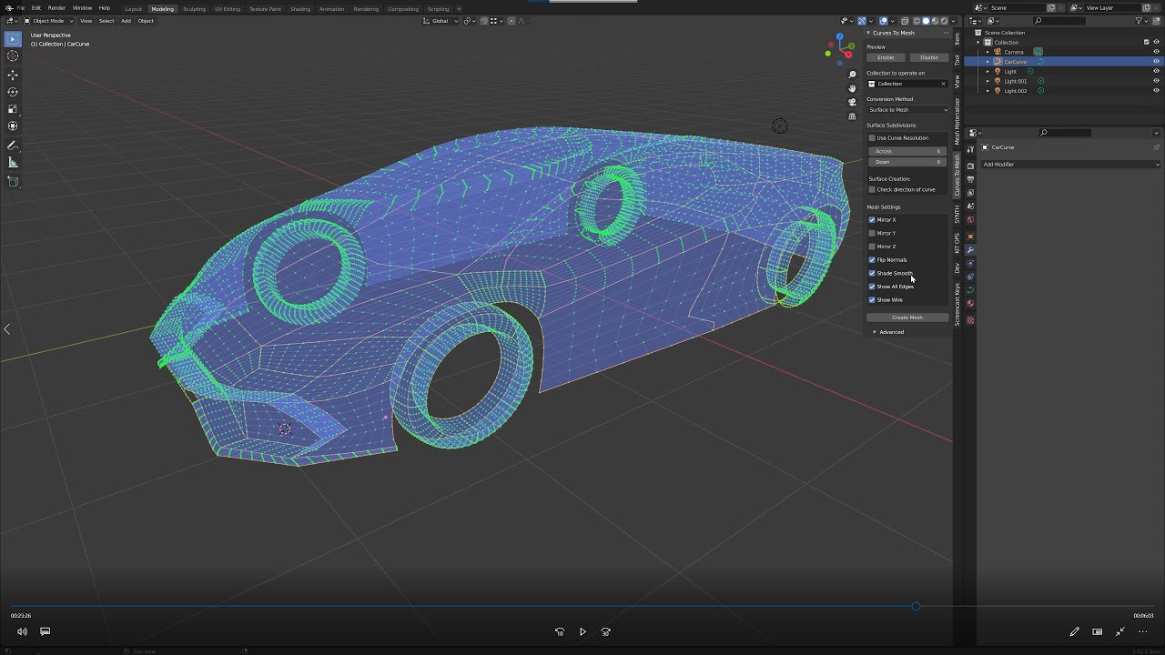1165x655 pixels.
Task: Switch to the Sculpting workspace tab
Action: (194, 9)
